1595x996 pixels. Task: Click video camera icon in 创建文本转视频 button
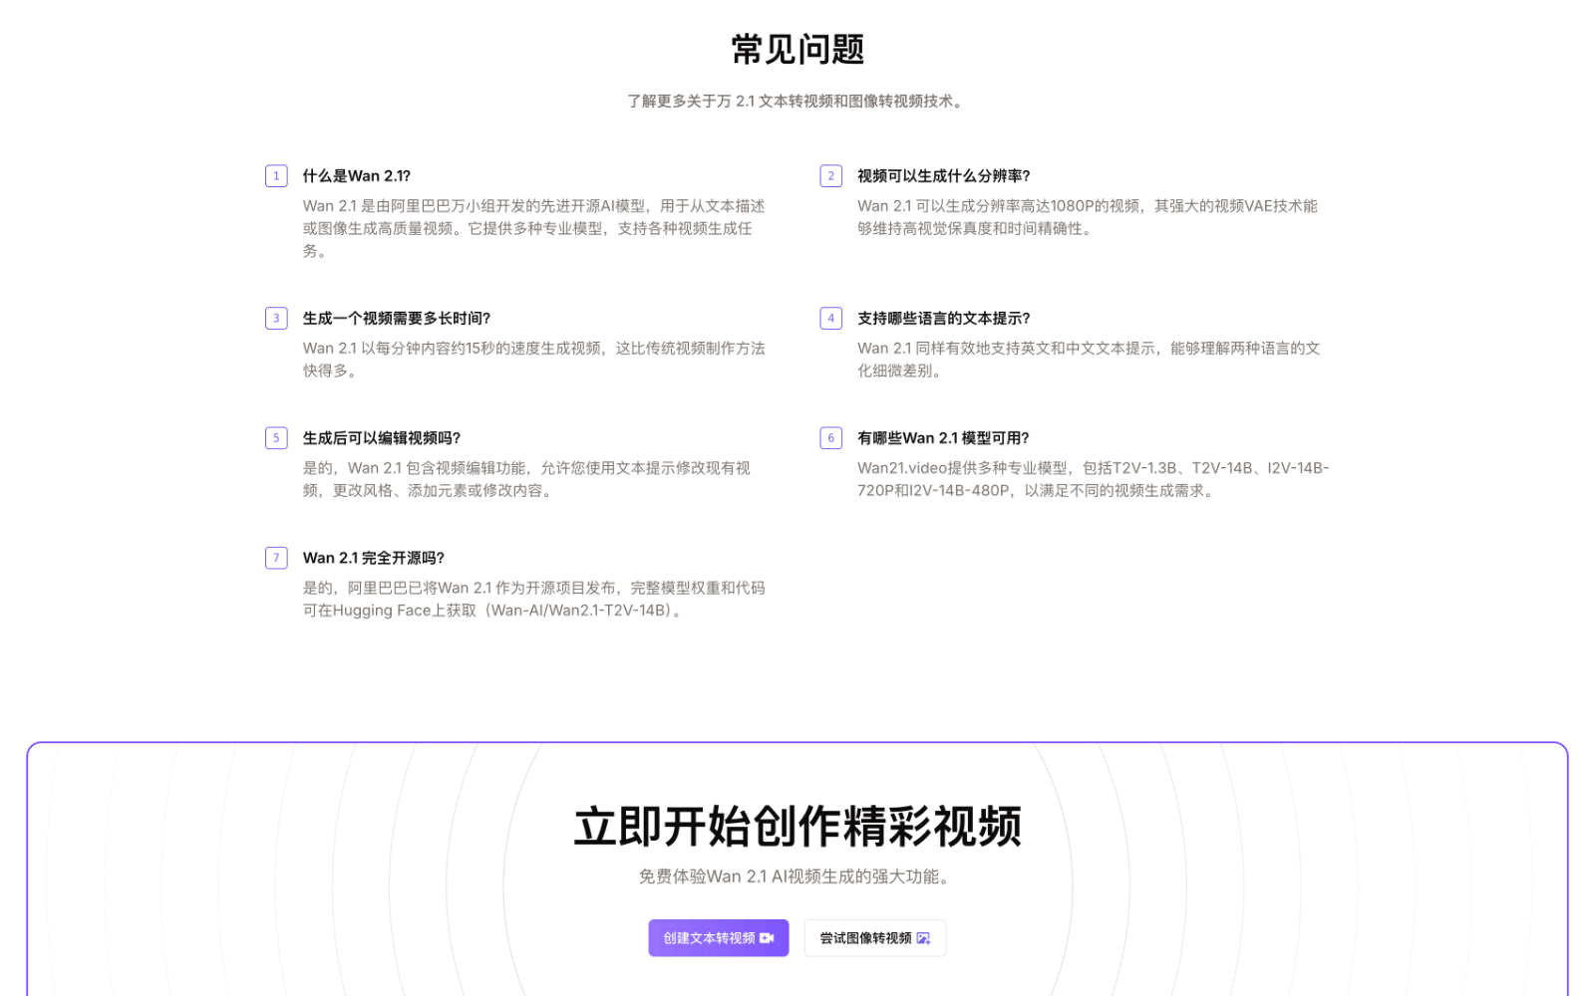tap(767, 938)
